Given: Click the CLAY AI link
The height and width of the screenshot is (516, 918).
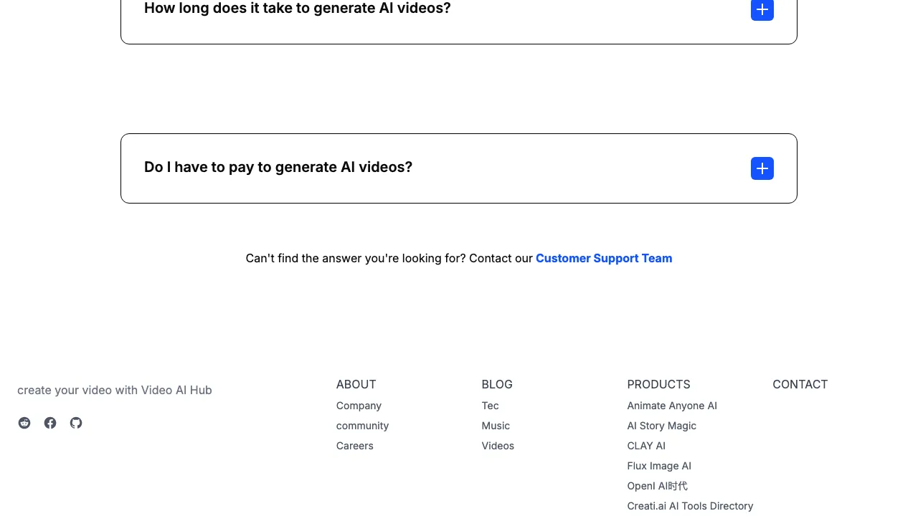Looking at the screenshot, I should coord(646,446).
